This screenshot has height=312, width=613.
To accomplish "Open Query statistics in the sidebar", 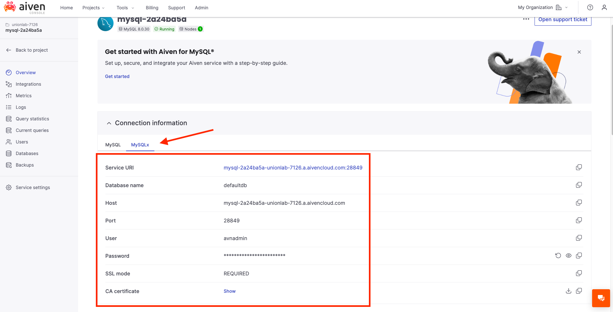I will pos(32,118).
